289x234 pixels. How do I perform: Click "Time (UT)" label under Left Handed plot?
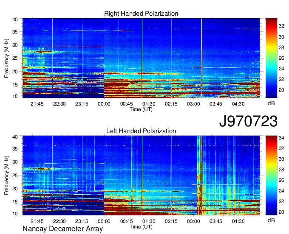click(x=141, y=227)
